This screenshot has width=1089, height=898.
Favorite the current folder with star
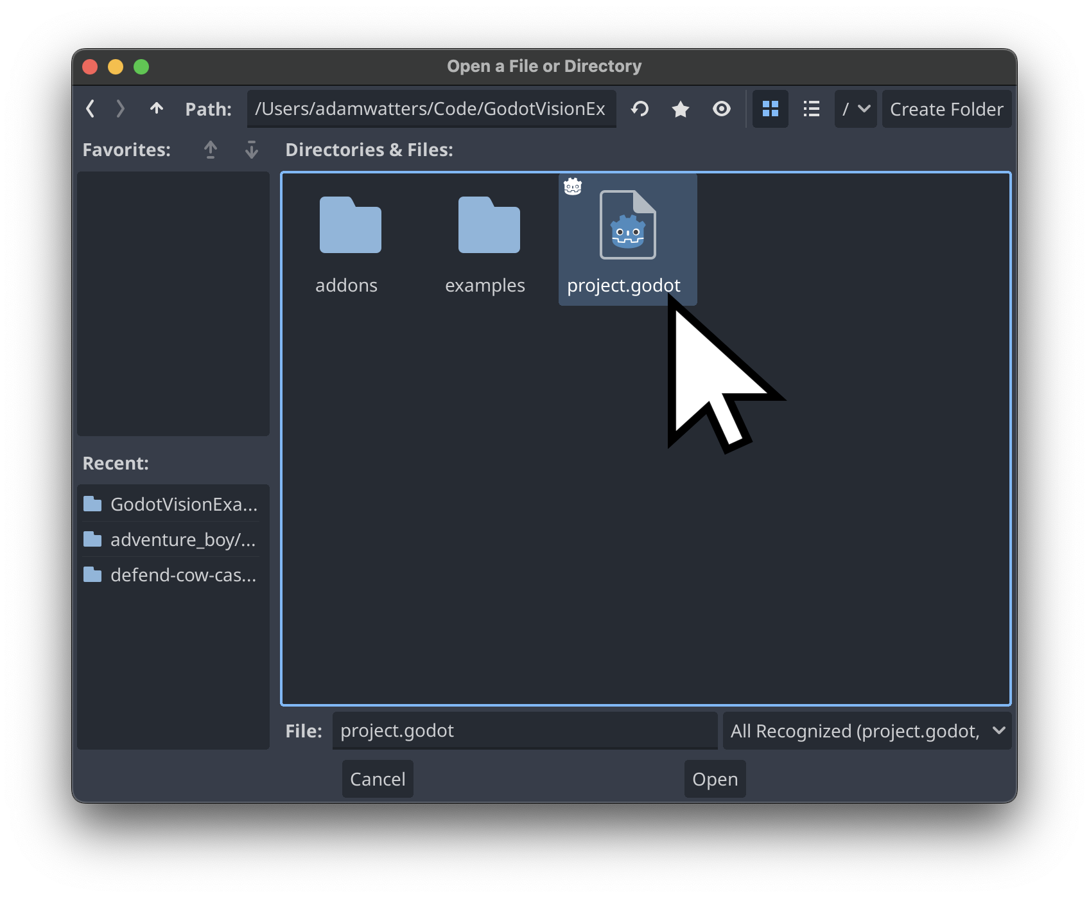tap(680, 109)
